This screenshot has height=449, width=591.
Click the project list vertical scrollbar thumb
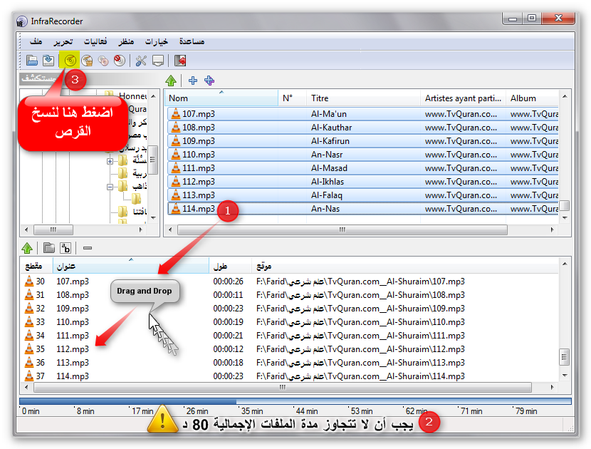point(564,356)
